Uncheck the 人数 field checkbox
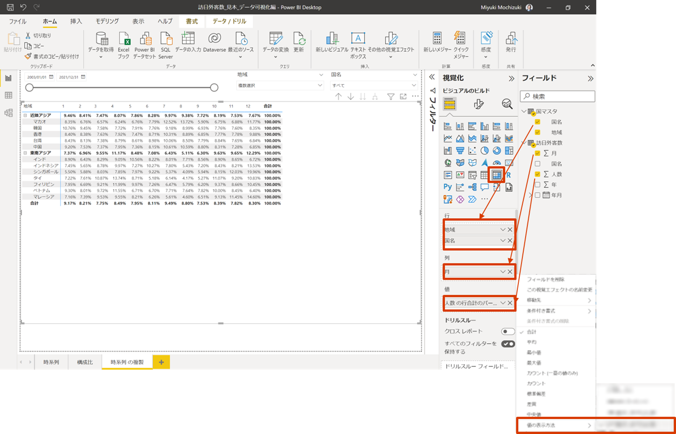Viewport: 676px width, 434px height. 537,174
